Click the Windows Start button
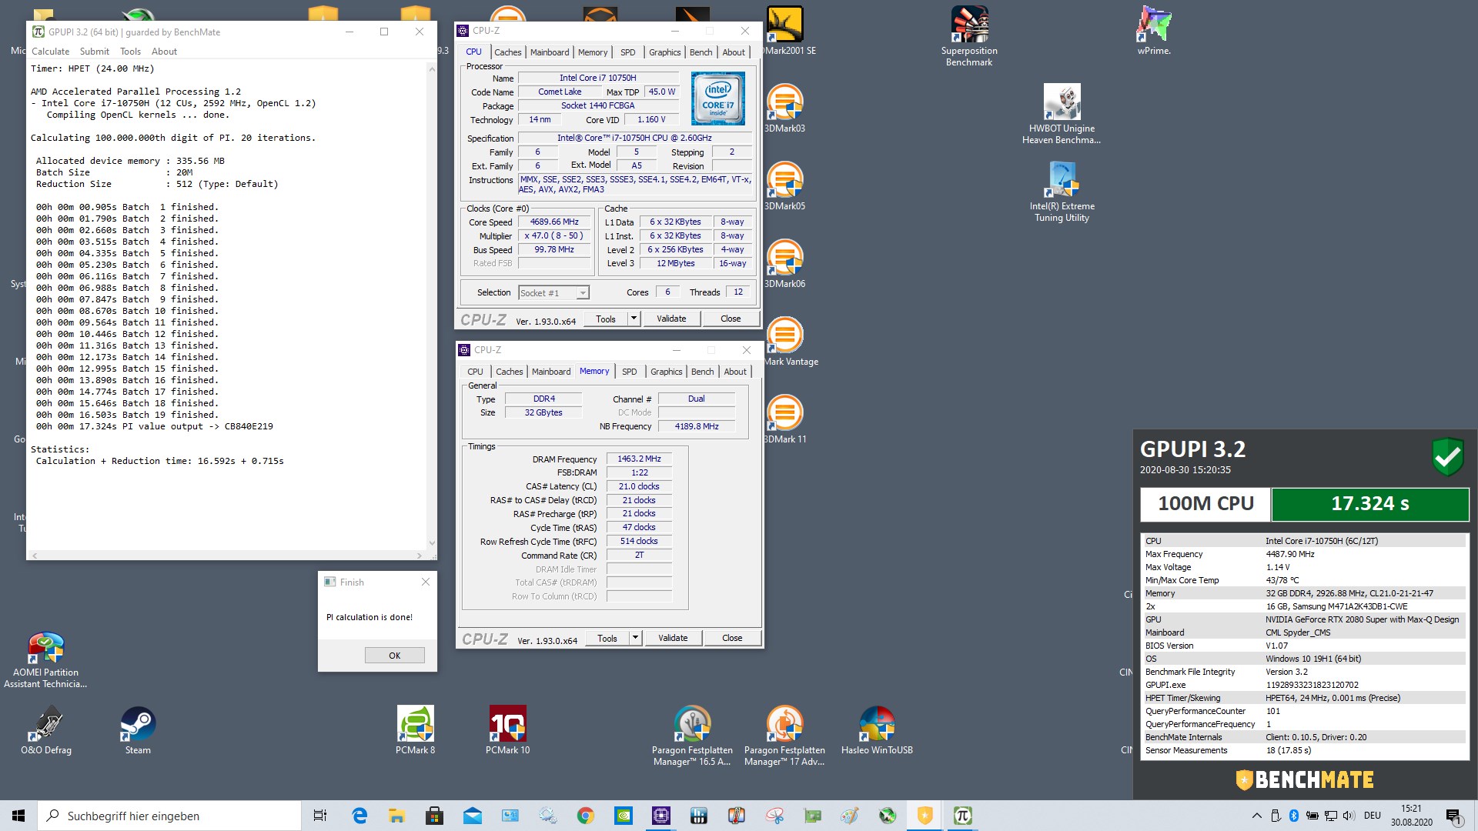1478x831 pixels. coord(18,816)
